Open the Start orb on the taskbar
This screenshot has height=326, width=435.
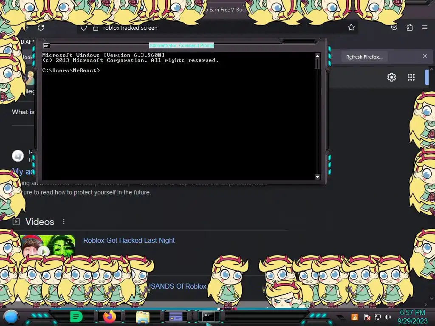tap(11, 317)
